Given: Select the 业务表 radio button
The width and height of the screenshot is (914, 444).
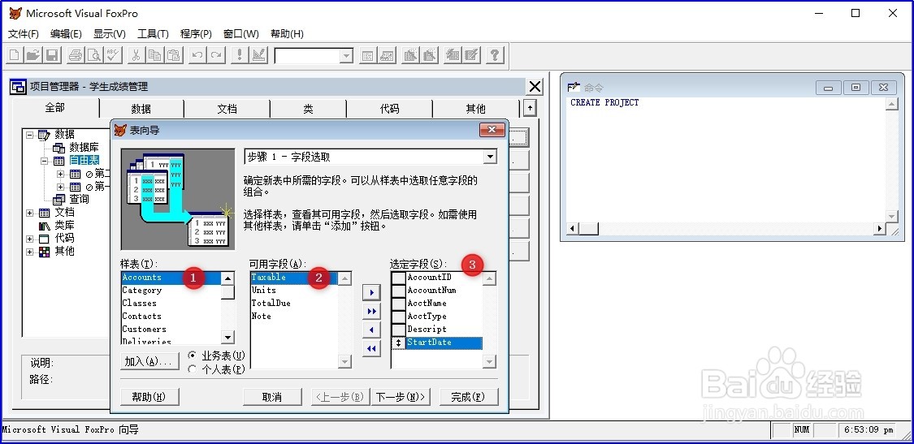Looking at the screenshot, I should click(x=193, y=355).
